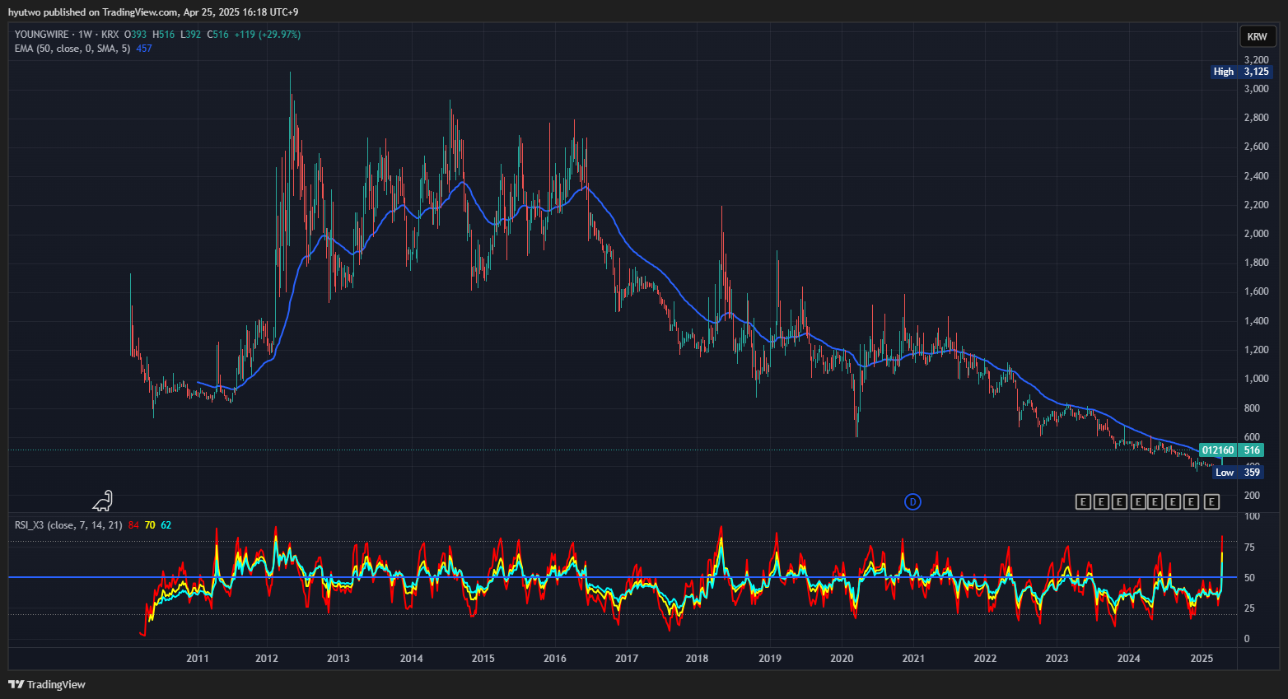Open the blue dividend D marker

(x=912, y=501)
